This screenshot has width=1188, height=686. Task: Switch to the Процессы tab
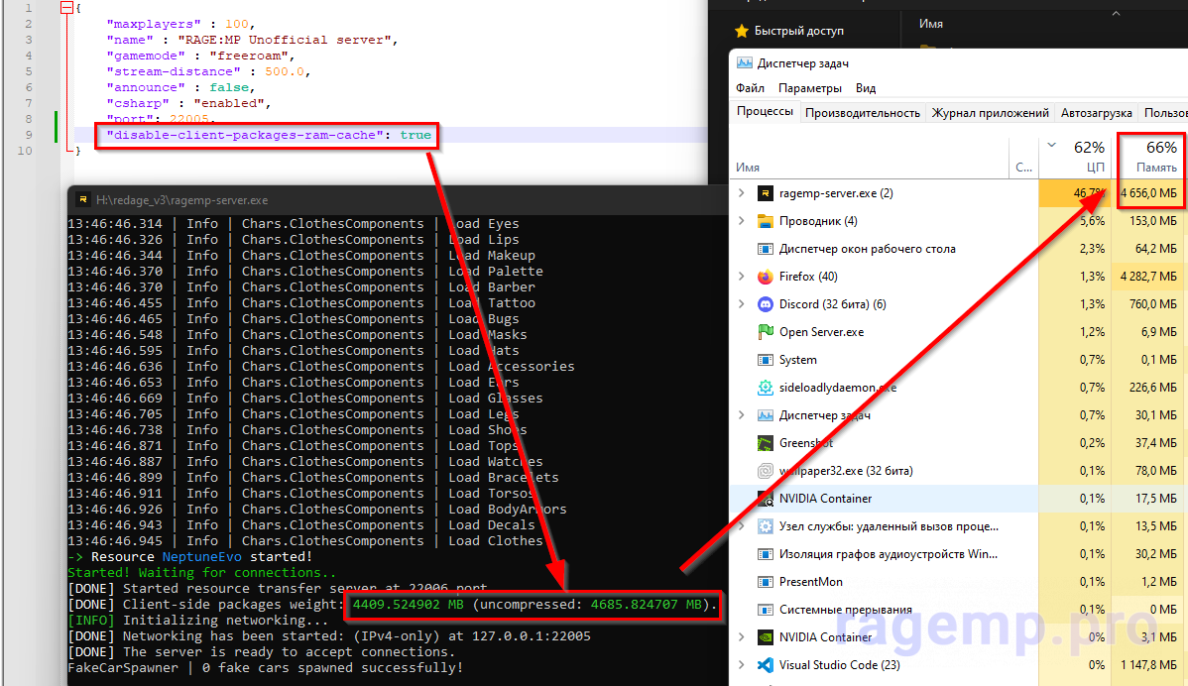766,111
